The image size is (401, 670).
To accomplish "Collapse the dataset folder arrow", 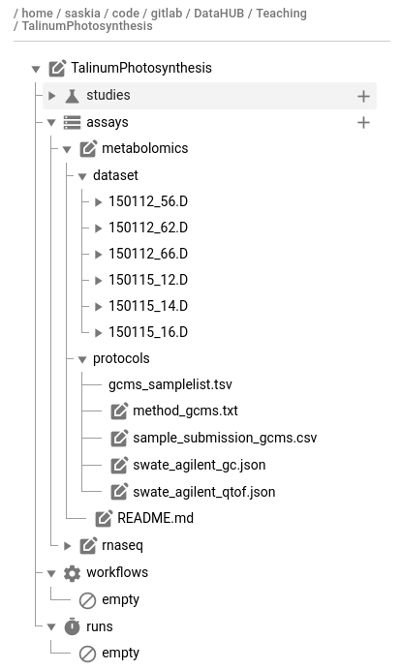I will point(82,176).
